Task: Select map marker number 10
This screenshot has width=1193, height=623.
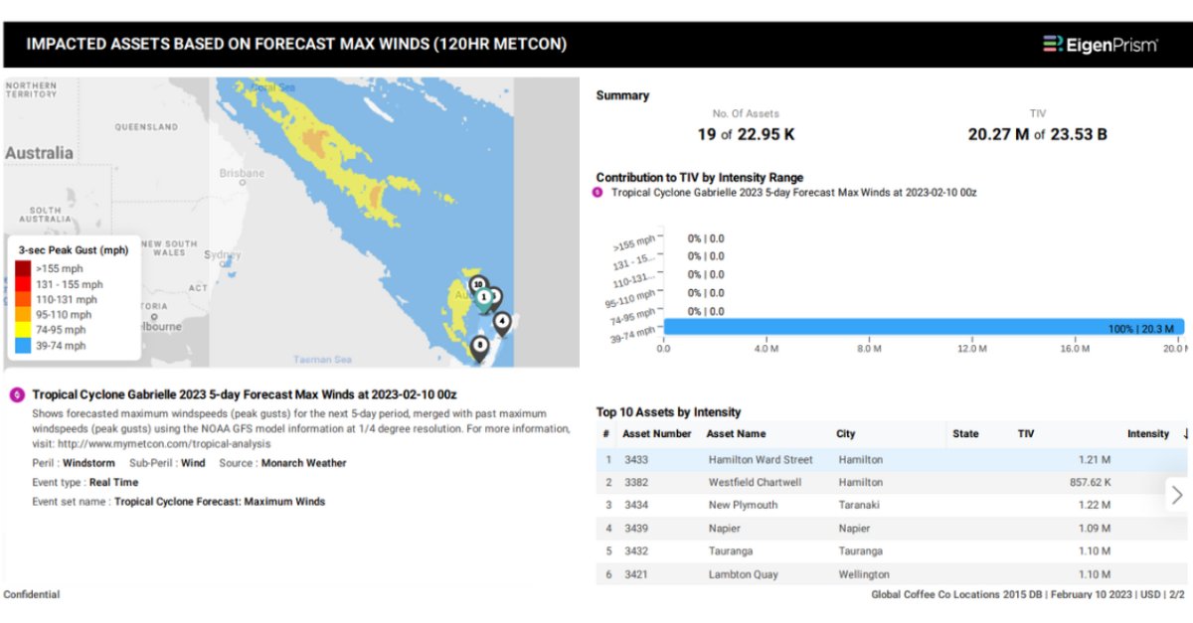Action: tap(477, 285)
